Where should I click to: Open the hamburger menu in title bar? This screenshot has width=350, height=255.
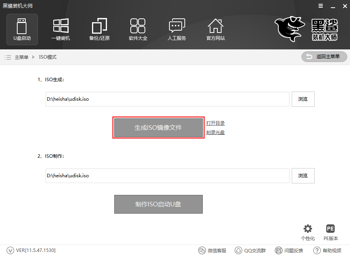321,6
